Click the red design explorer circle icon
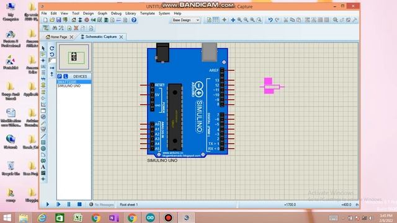The height and width of the screenshot is (223, 397). [87, 20]
